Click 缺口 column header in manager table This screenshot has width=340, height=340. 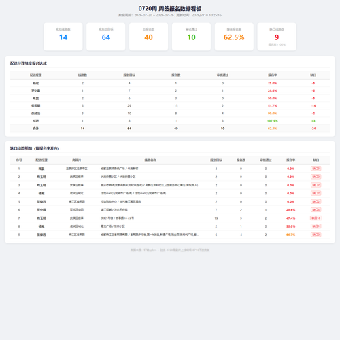point(313,75)
